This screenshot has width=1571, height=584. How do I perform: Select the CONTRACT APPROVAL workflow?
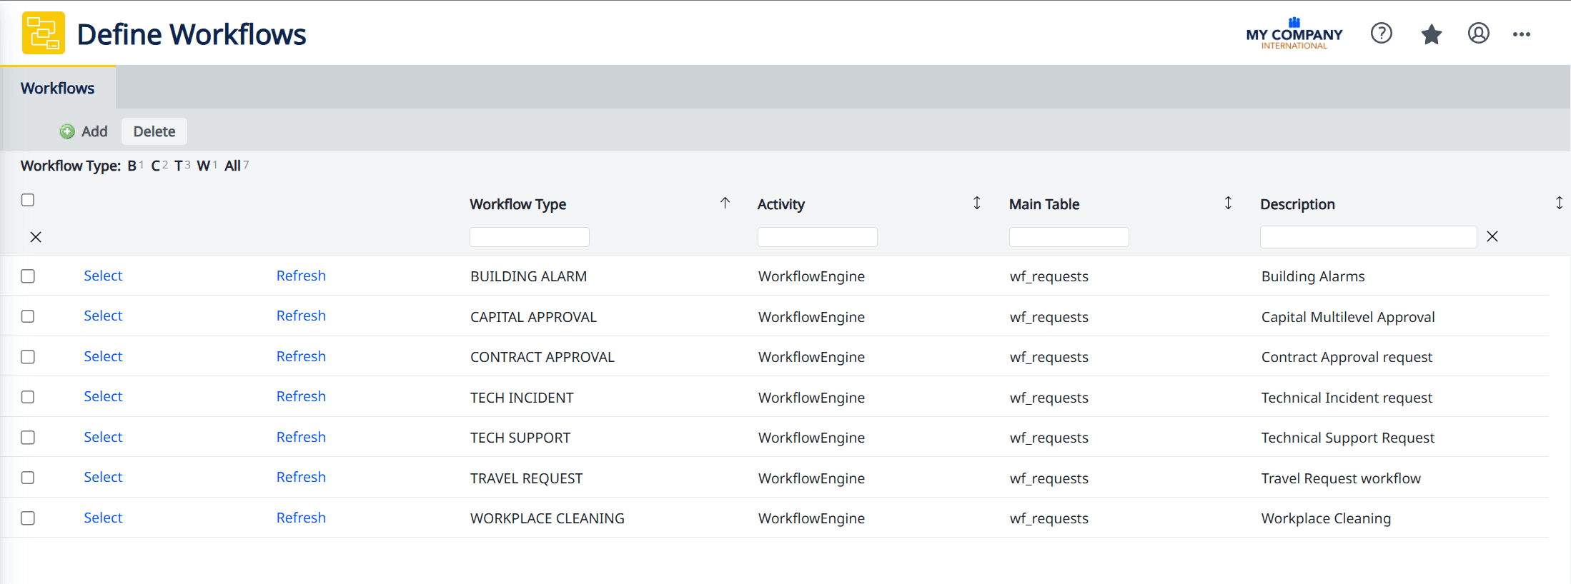pos(103,356)
